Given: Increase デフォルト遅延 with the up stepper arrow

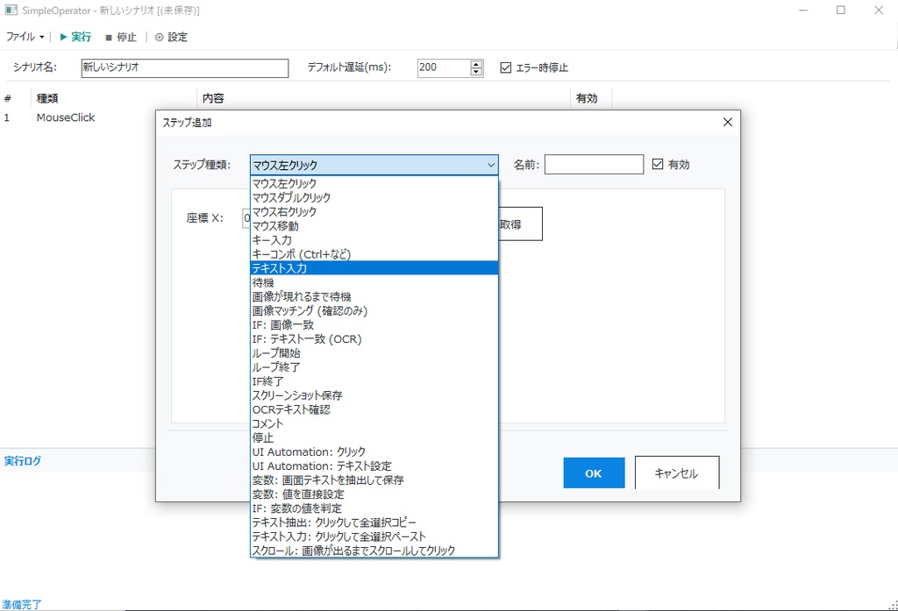Looking at the screenshot, I should (x=474, y=63).
